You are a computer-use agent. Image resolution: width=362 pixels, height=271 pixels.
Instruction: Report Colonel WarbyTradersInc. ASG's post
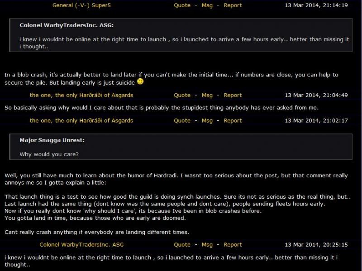pyautogui.click(x=233, y=245)
